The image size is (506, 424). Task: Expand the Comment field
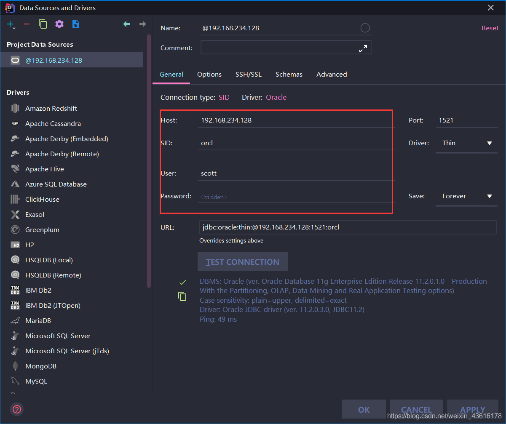click(363, 49)
